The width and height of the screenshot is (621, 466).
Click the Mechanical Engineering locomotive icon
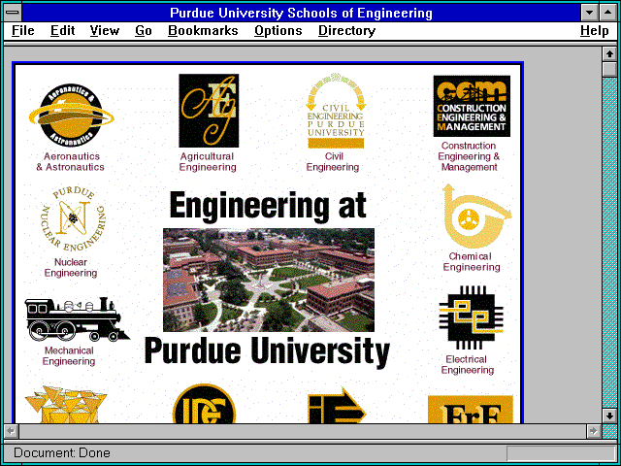pos(78,319)
